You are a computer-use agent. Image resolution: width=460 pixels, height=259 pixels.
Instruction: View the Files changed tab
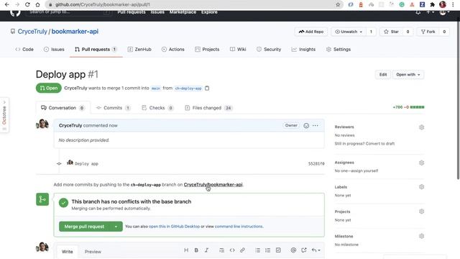tap(208, 108)
